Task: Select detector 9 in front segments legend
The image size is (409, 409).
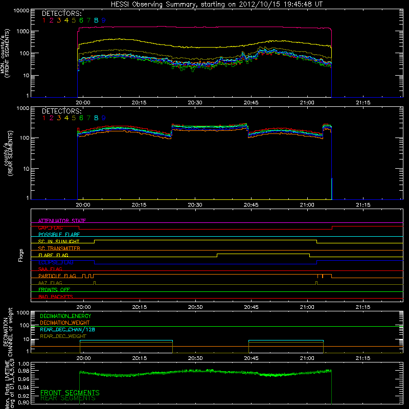Action: [x=104, y=20]
